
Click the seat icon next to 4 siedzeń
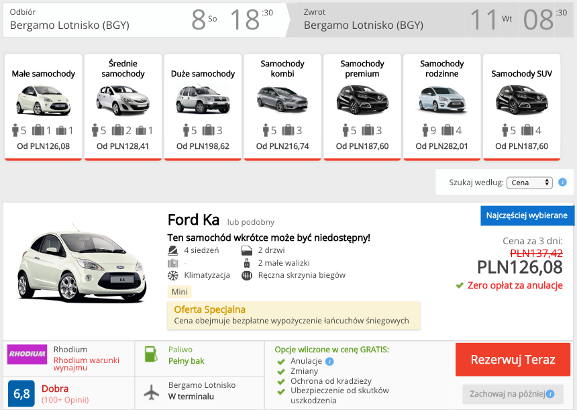172,251
